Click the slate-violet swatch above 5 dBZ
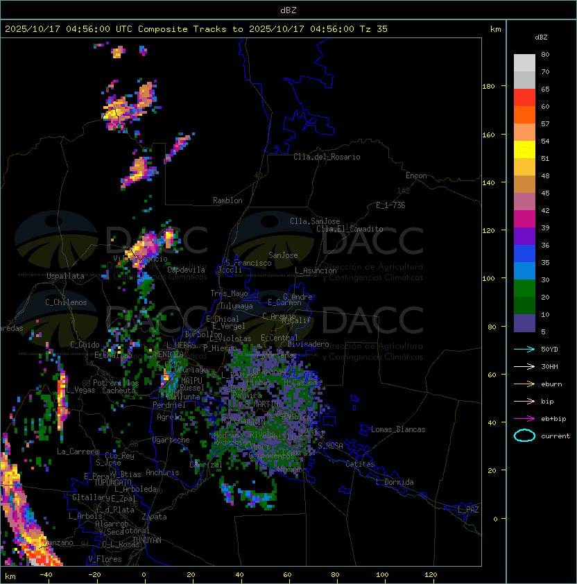This screenshot has height=584, width=577. click(x=524, y=323)
